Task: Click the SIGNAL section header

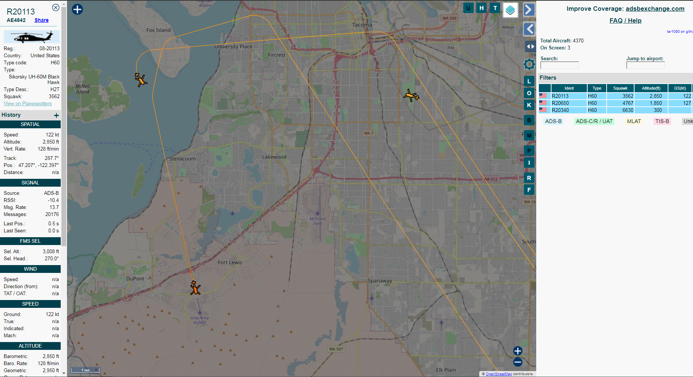Action: point(30,183)
